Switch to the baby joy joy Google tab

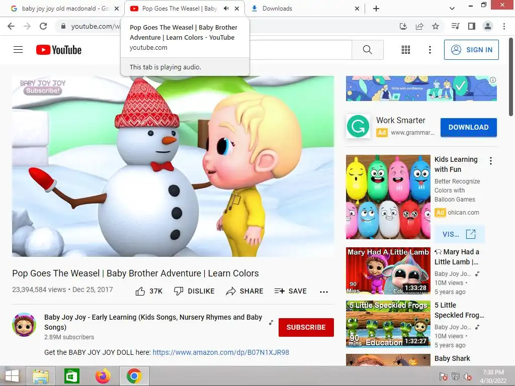(x=65, y=9)
